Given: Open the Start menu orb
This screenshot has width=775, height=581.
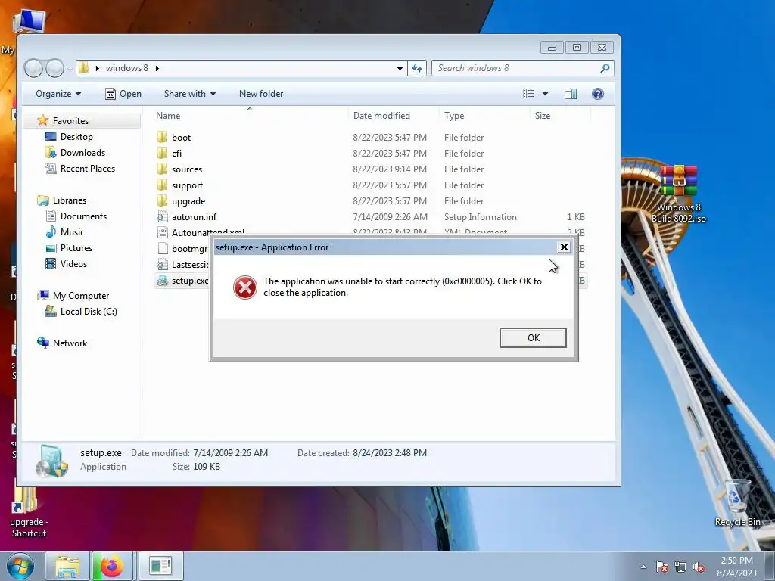Looking at the screenshot, I should 20,566.
